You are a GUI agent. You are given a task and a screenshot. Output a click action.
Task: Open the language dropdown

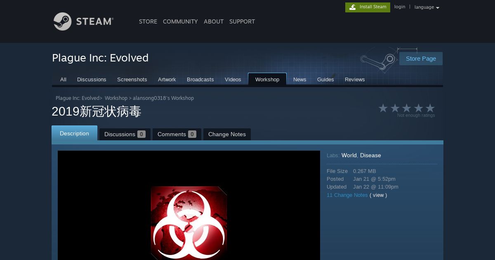[427, 7]
